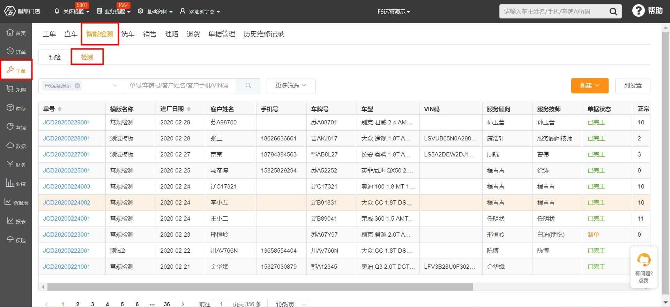Viewport: 670px width, 307px height.
Task: Click the 智慧门店 logo icon
Action: pyautogui.click(x=9, y=11)
